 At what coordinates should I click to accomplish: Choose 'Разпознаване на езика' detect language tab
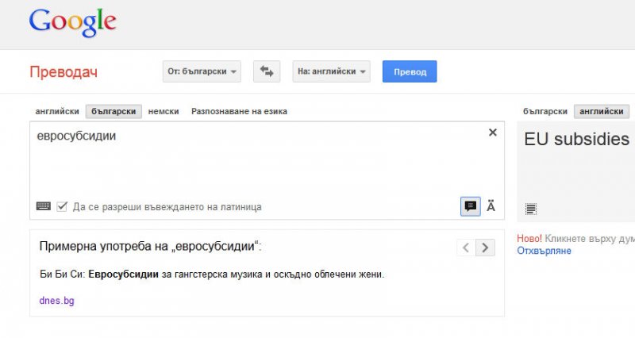[x=239, y=111]
